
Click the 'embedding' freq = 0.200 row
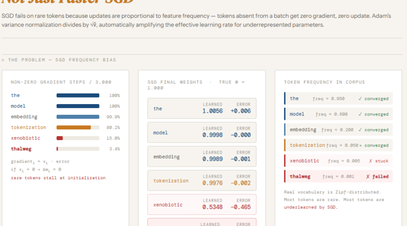[338, 130]
